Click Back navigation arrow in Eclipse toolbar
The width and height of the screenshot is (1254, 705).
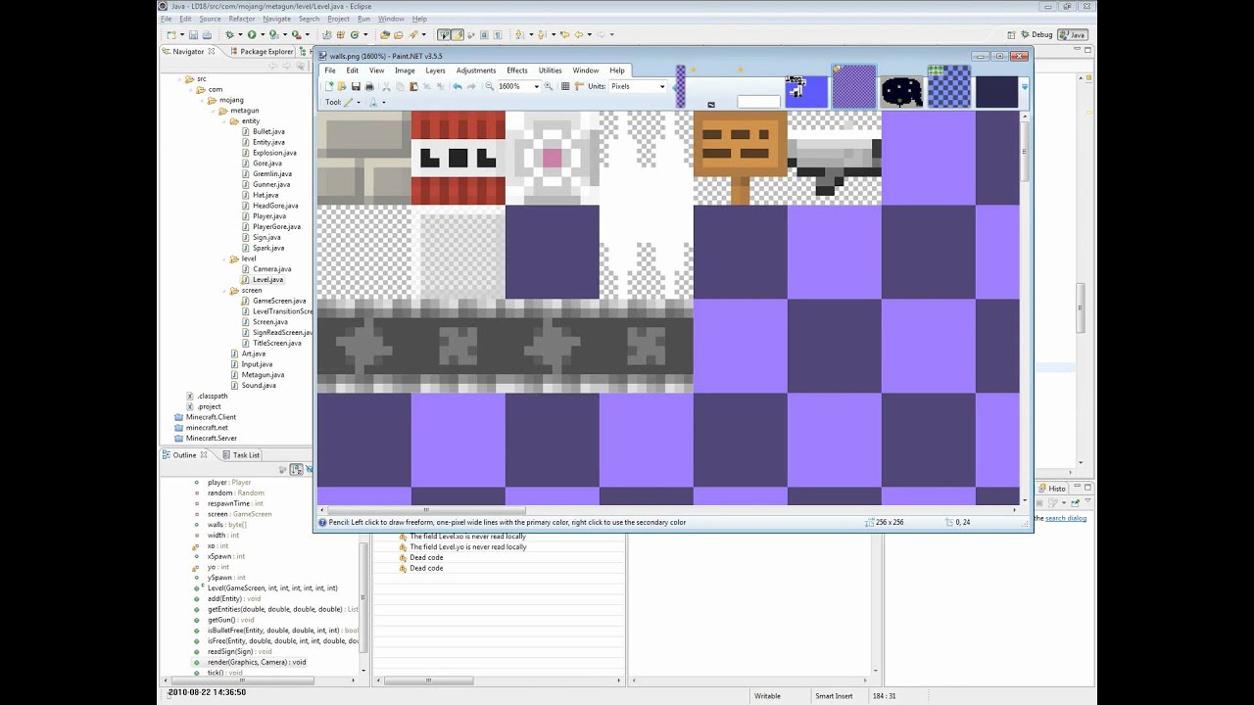(578, 34)
